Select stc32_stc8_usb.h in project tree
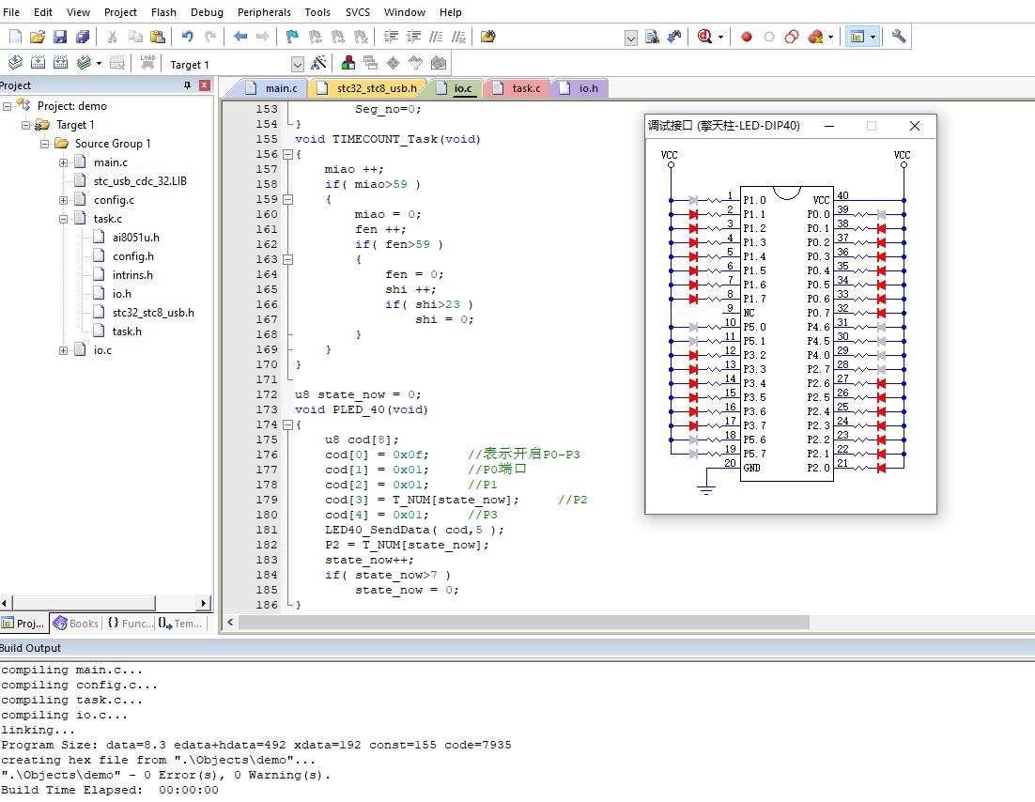The width and height of the screenshot is (1035, 802). coord(153,313)
